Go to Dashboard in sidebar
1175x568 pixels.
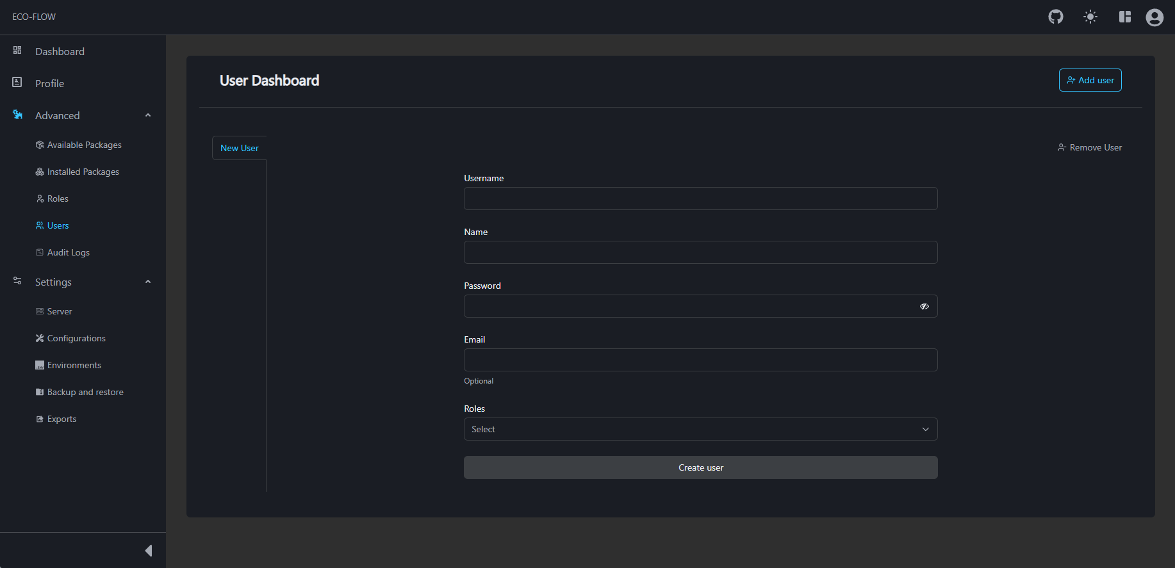tap(60, 51)
